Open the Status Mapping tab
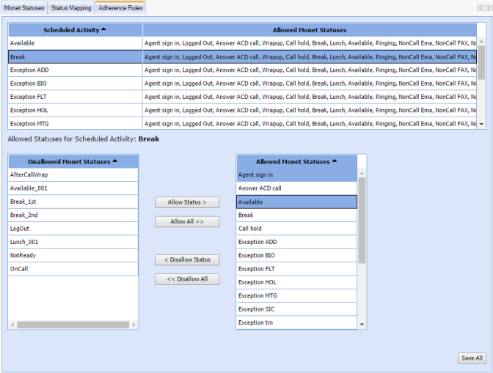The height and width of the screenshot is (373, 493). [71, 8]
